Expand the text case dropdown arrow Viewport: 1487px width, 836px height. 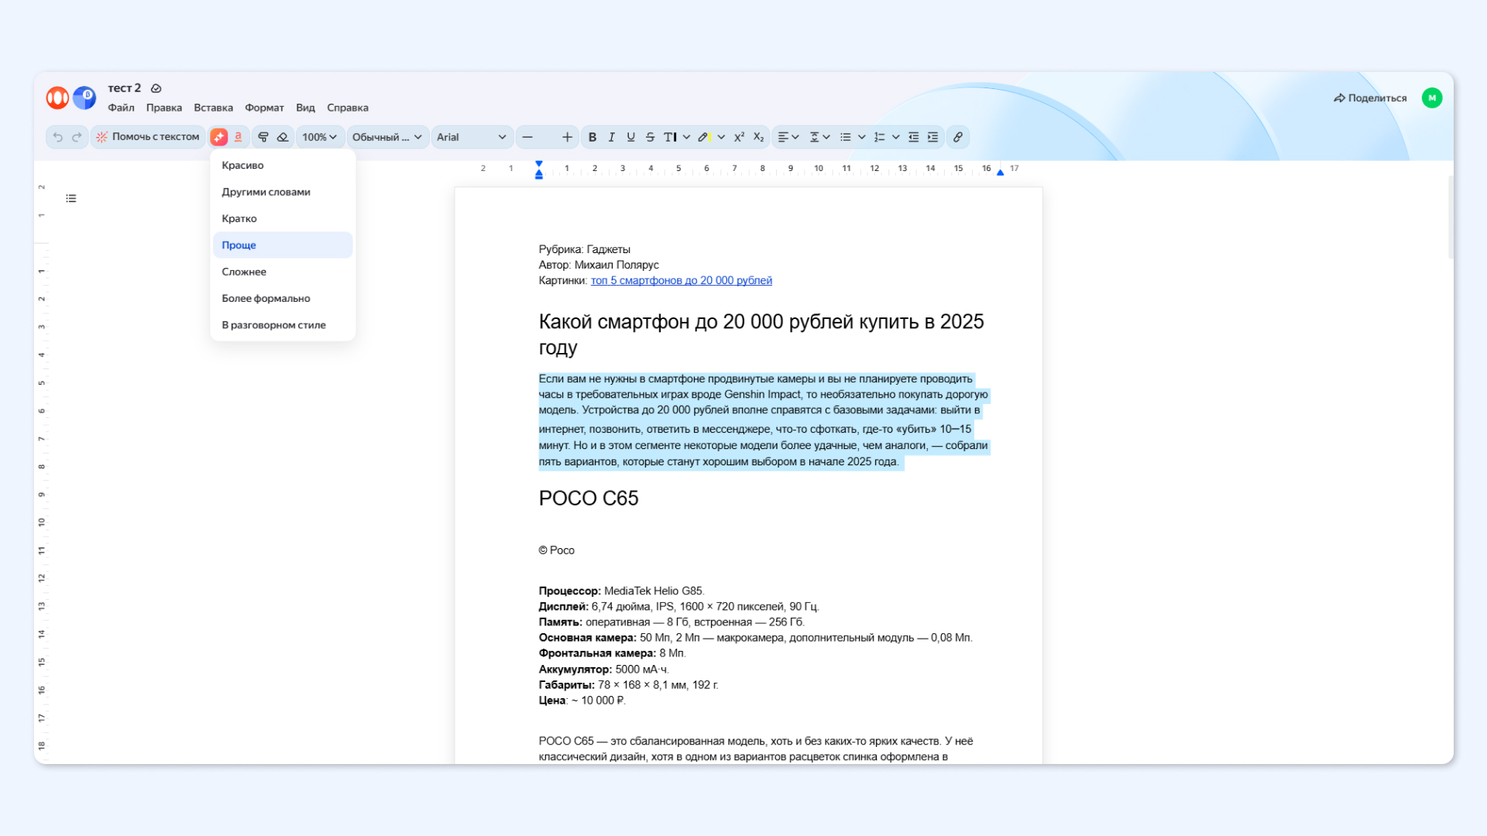point(687,137)
